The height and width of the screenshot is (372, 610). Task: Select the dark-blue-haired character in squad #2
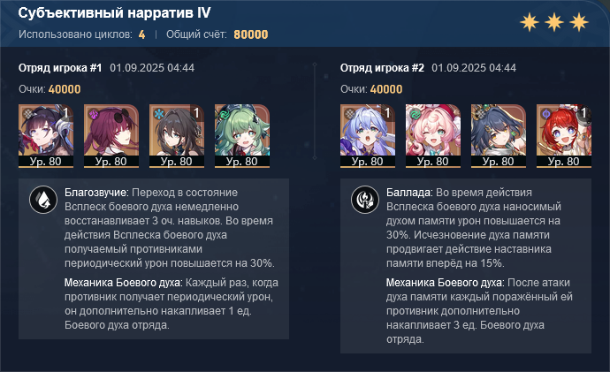point(499,136)
